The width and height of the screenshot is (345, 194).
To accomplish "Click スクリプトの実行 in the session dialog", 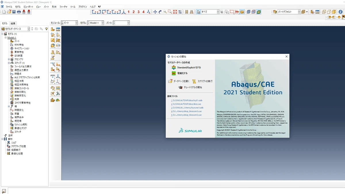I will click(x=203, y=81).
